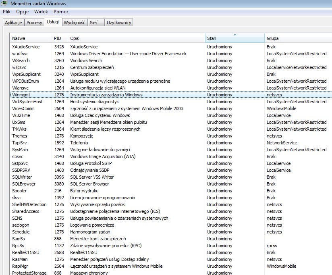Select the slsvc service name
This screenshot has height=275, width=332.
click(17, 198)
